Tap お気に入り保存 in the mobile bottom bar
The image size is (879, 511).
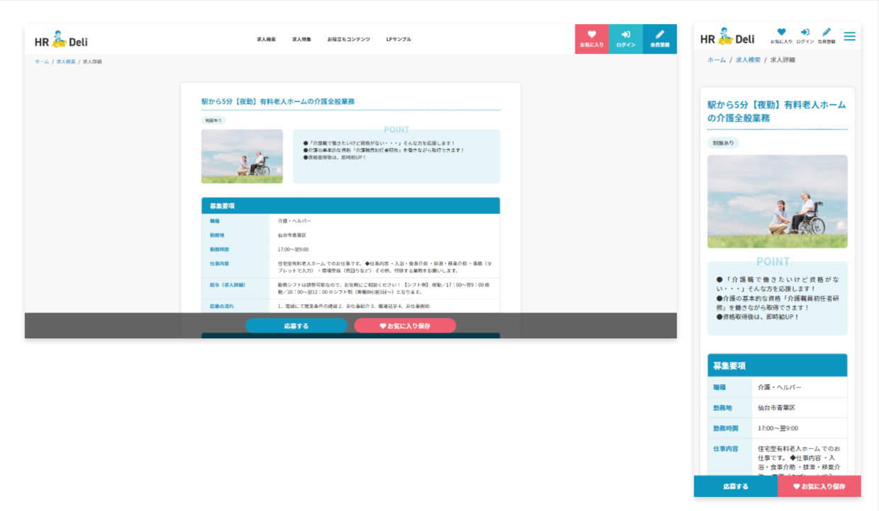click(819, 486)
